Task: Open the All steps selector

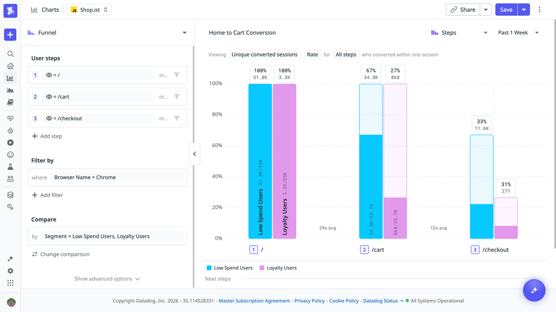Action: 346,54
